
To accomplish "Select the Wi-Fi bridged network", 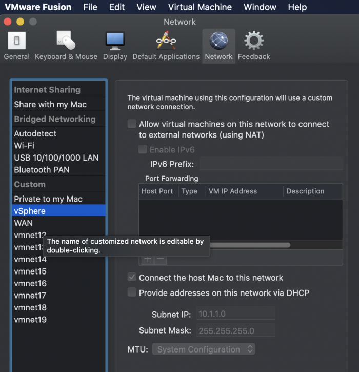I will 58,146.
